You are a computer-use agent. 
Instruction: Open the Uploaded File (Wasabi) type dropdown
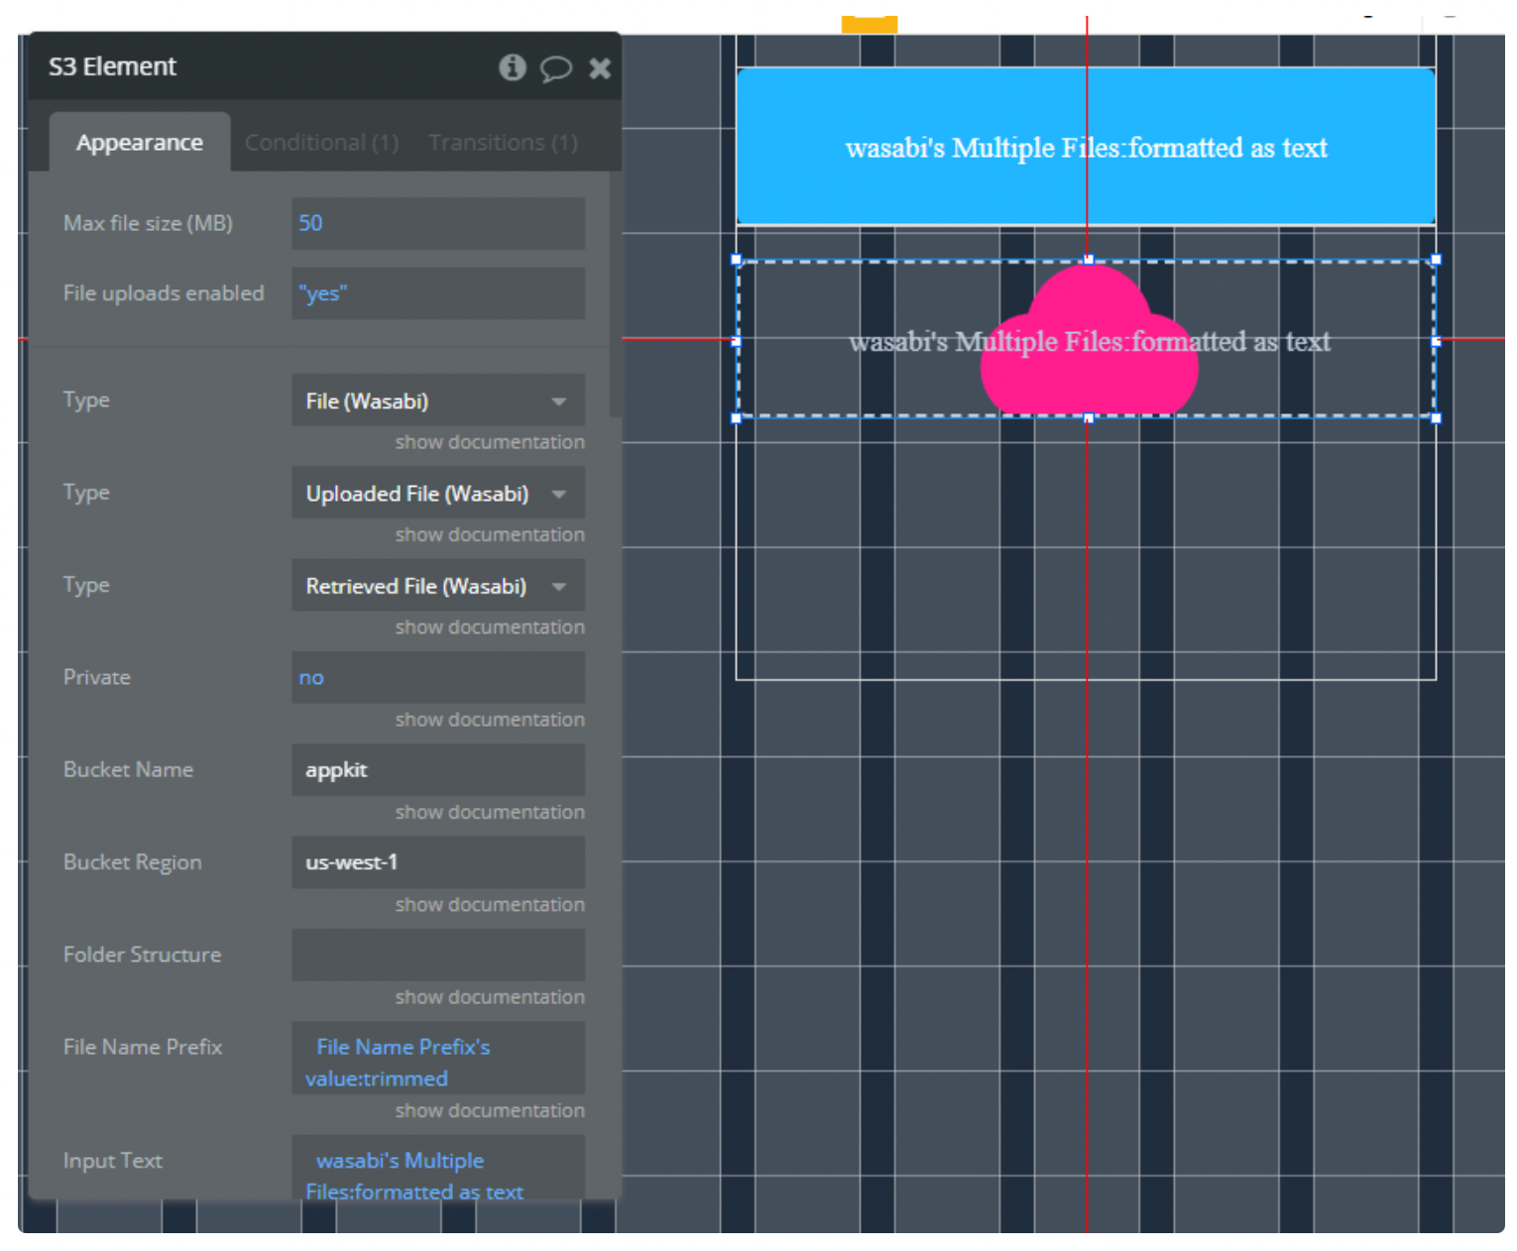pos(437,493)
